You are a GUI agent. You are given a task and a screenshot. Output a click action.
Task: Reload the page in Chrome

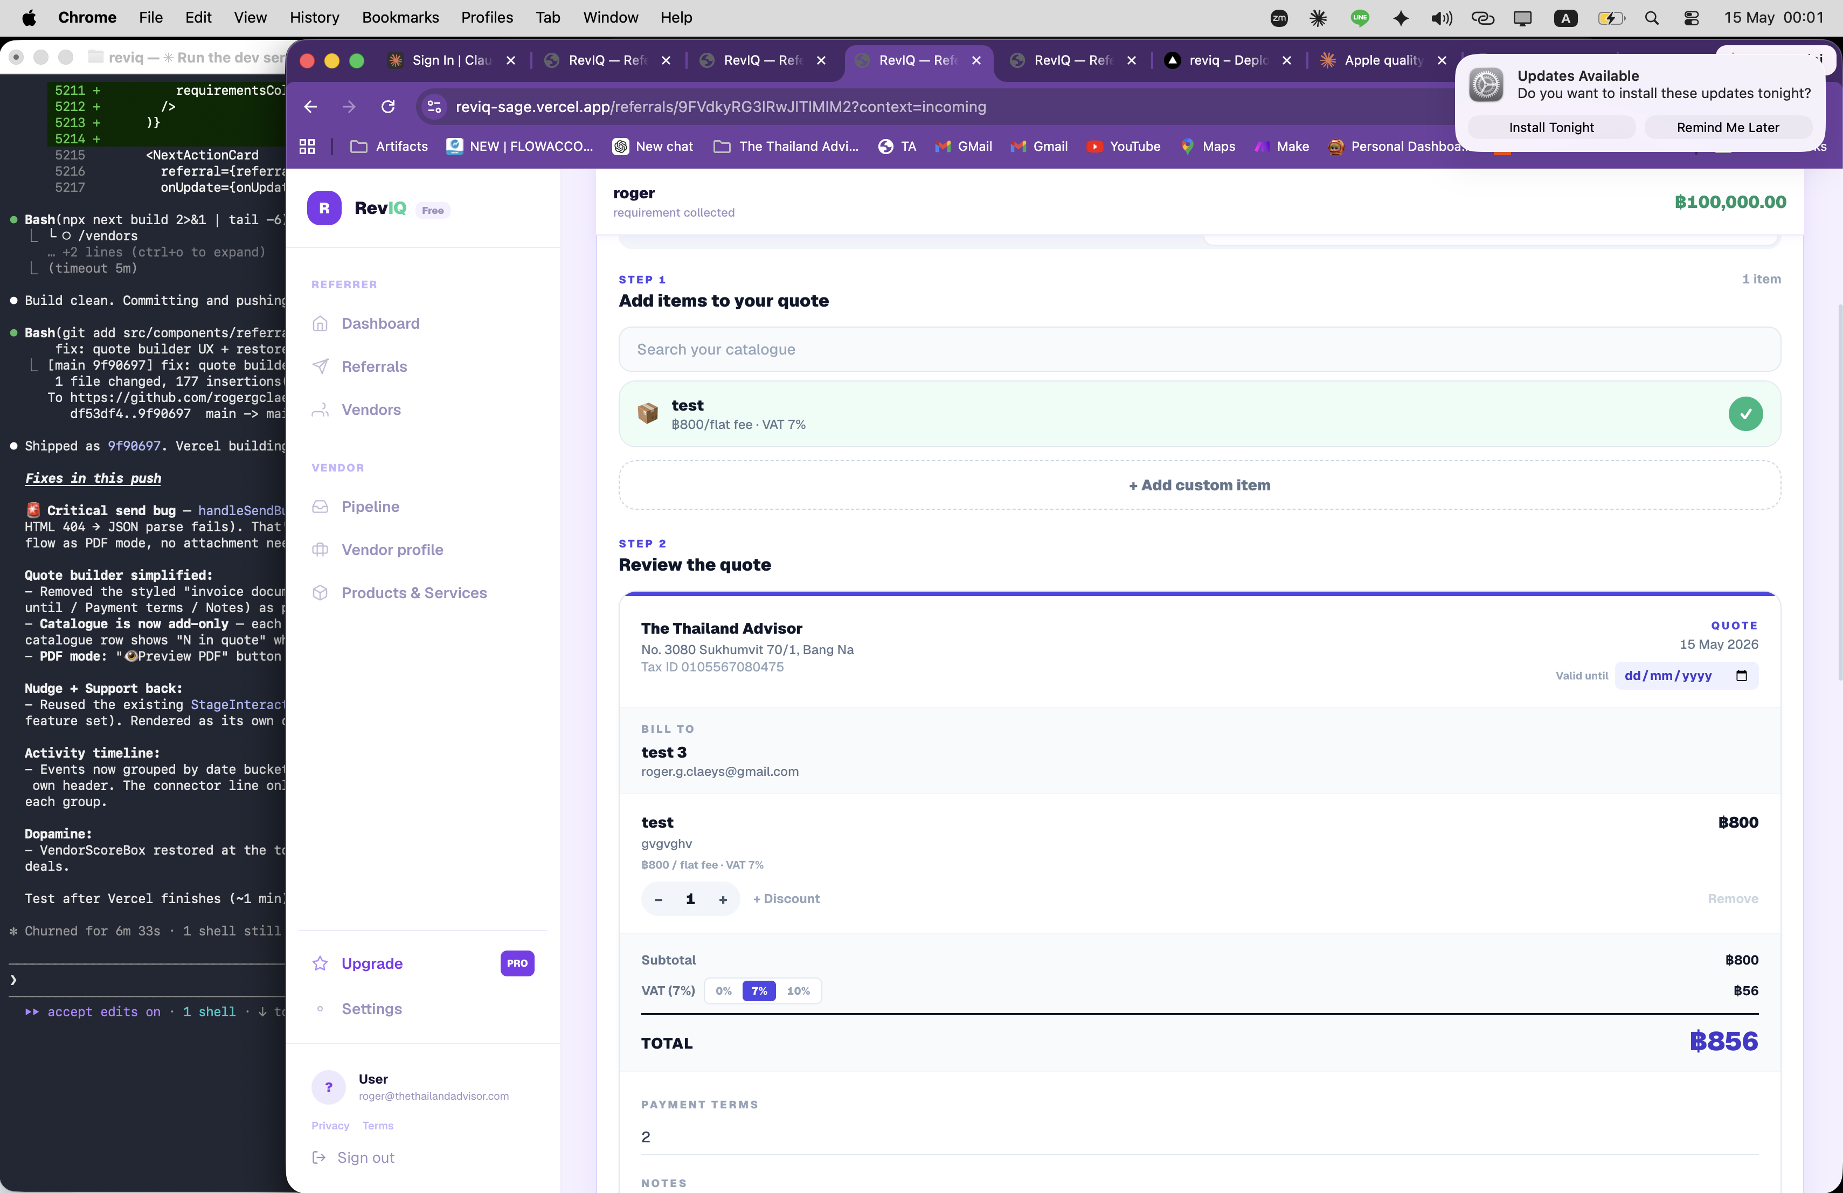[x=388, y=107]
